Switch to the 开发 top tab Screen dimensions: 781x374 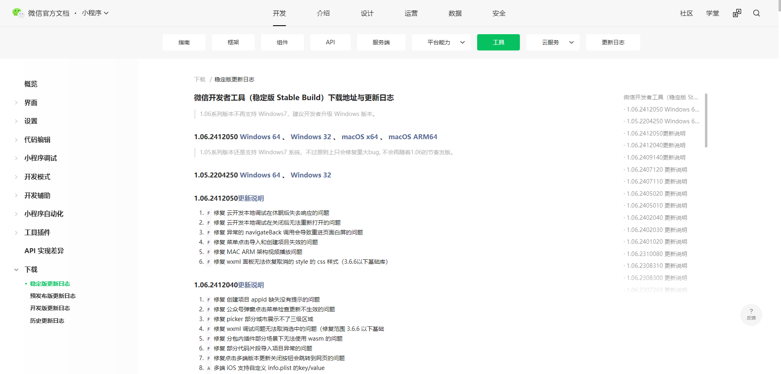pyautogui.click(x=279, y=13)
